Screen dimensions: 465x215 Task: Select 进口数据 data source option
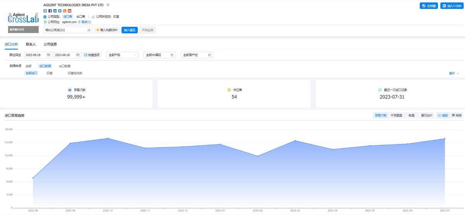[45, 66]
